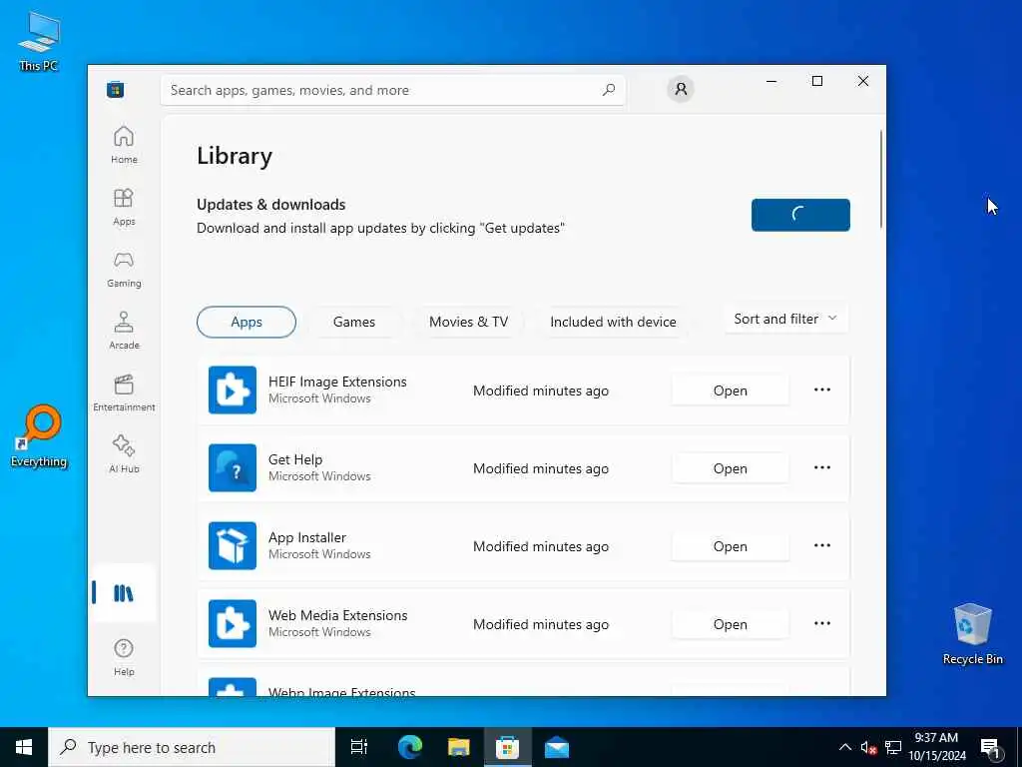The image size is (1022, 767).
Task: Go to the Apps section in sidebar
Action: pyautogui.click(x=124, y=207)
